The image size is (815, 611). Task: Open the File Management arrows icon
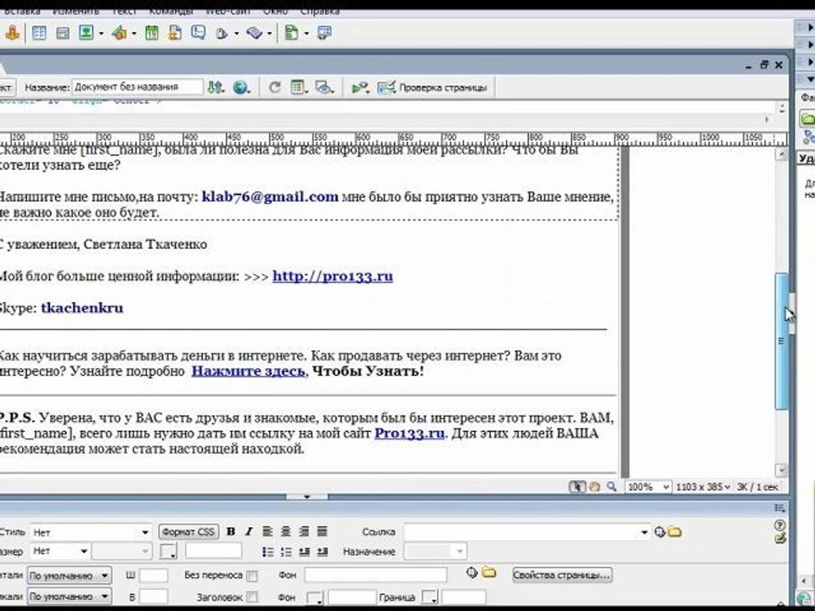click(215, 87)
